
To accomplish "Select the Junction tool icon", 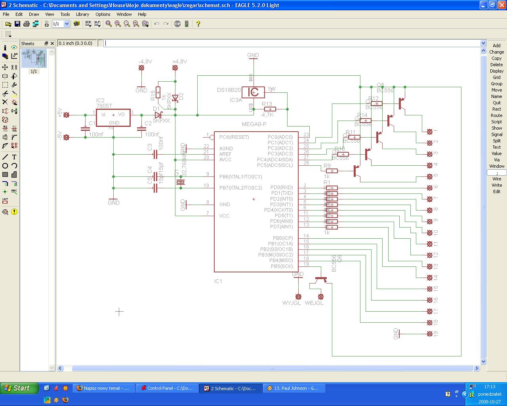I will [x=5, y=192].
